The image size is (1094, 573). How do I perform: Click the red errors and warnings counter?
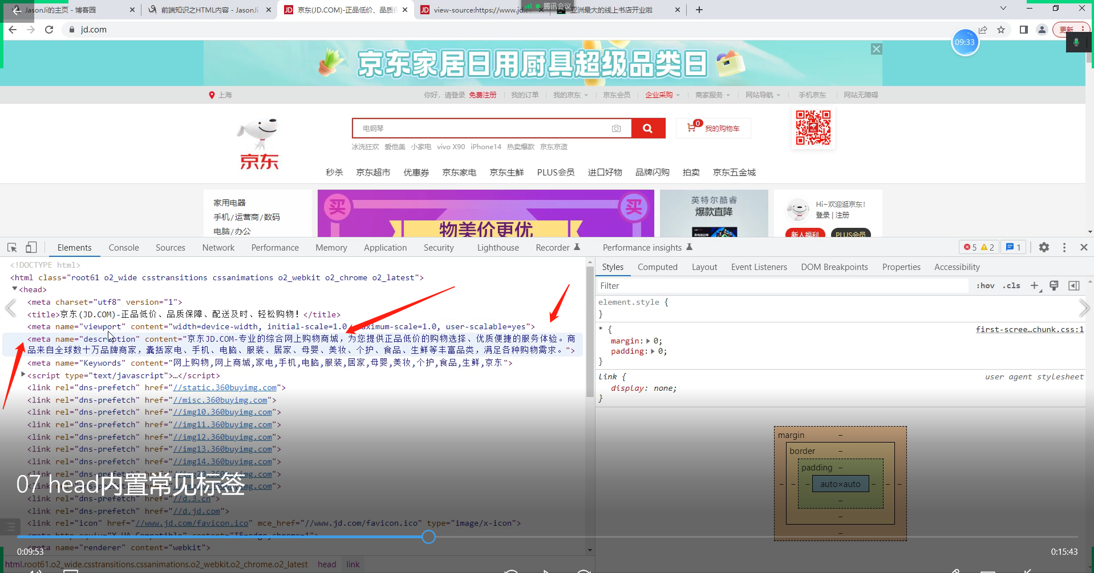point(979,247)
